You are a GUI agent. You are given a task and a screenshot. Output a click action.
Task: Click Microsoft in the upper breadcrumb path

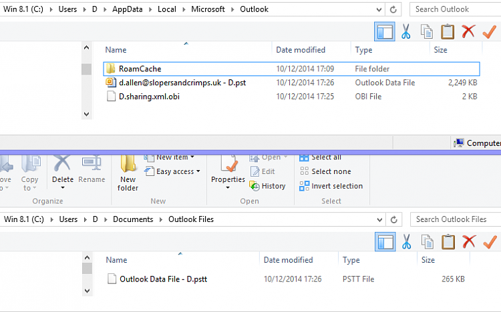coord(208,9)
